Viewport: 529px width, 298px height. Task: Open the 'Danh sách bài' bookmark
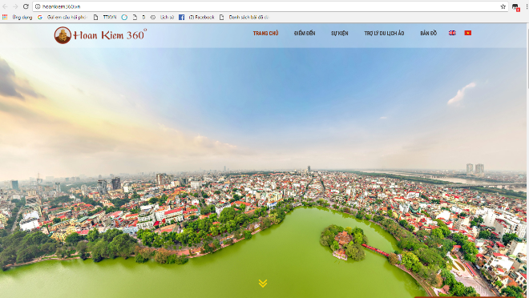244,17
